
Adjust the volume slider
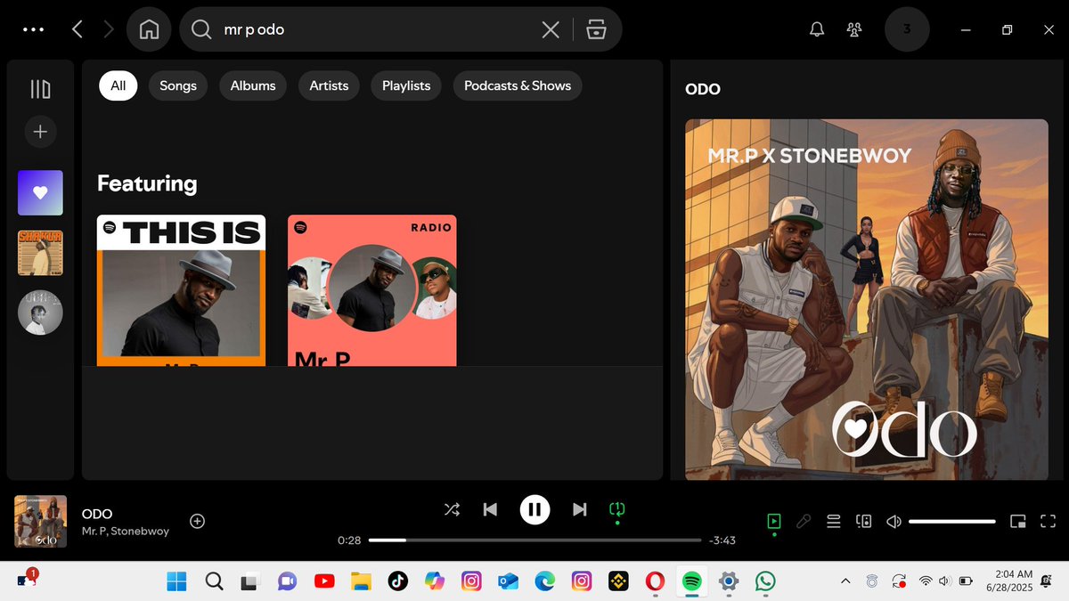point(952,521)
